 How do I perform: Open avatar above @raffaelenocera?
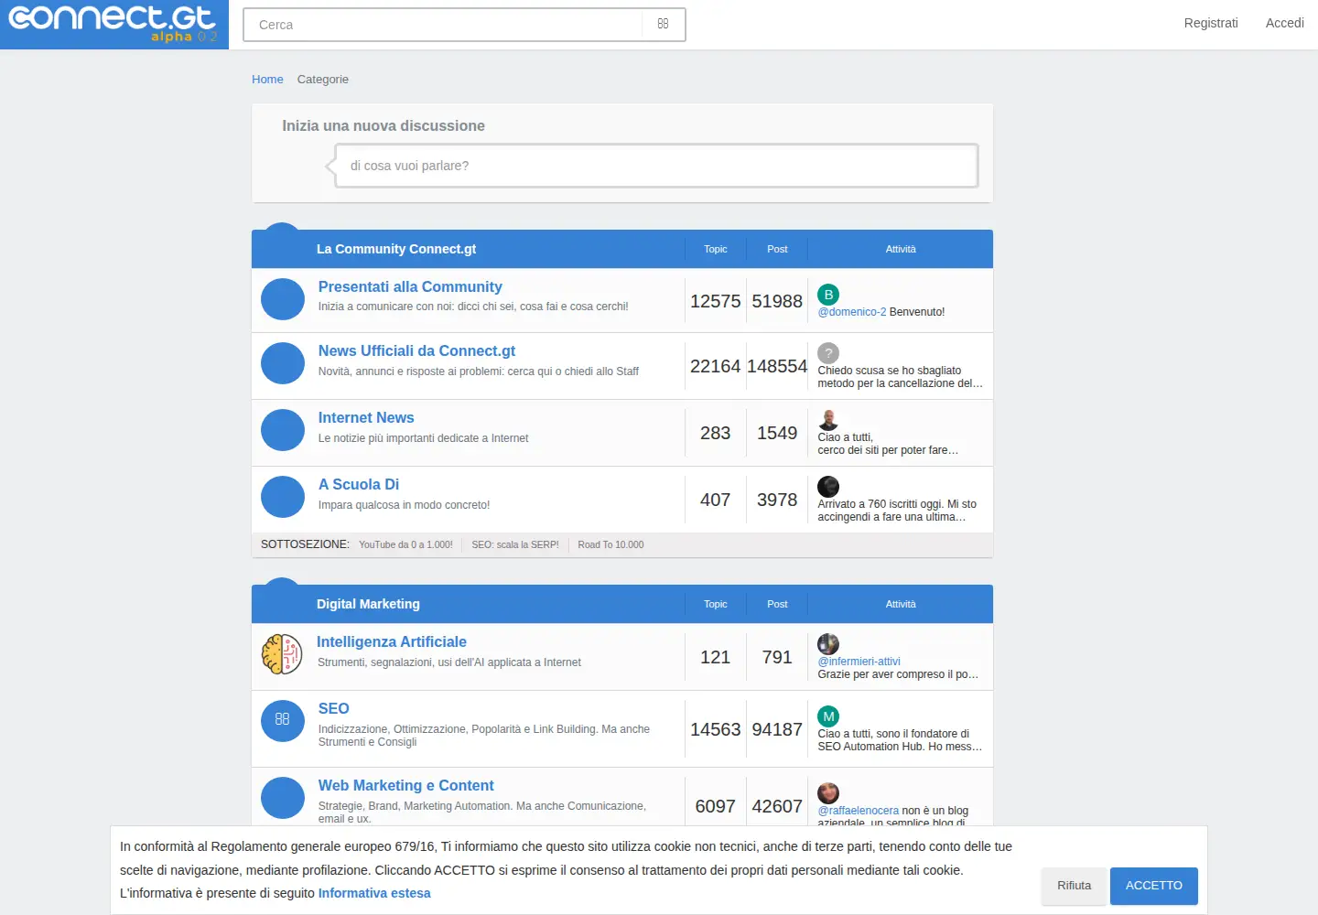(828, 793)
